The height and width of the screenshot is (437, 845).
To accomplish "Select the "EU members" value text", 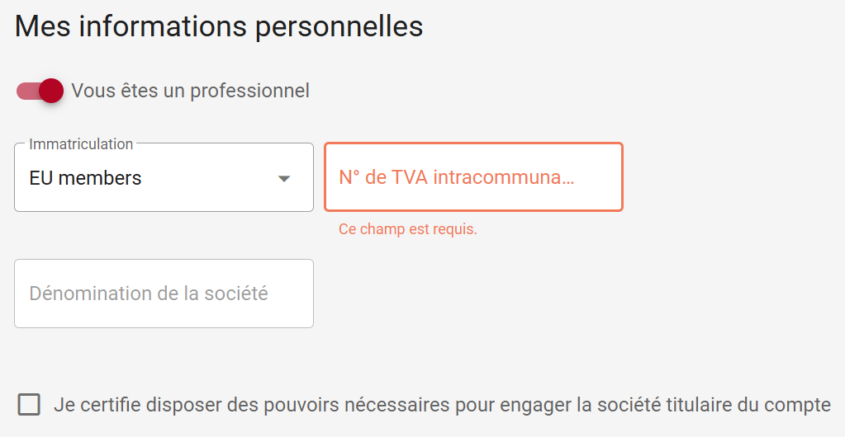I will coord(85,178).
